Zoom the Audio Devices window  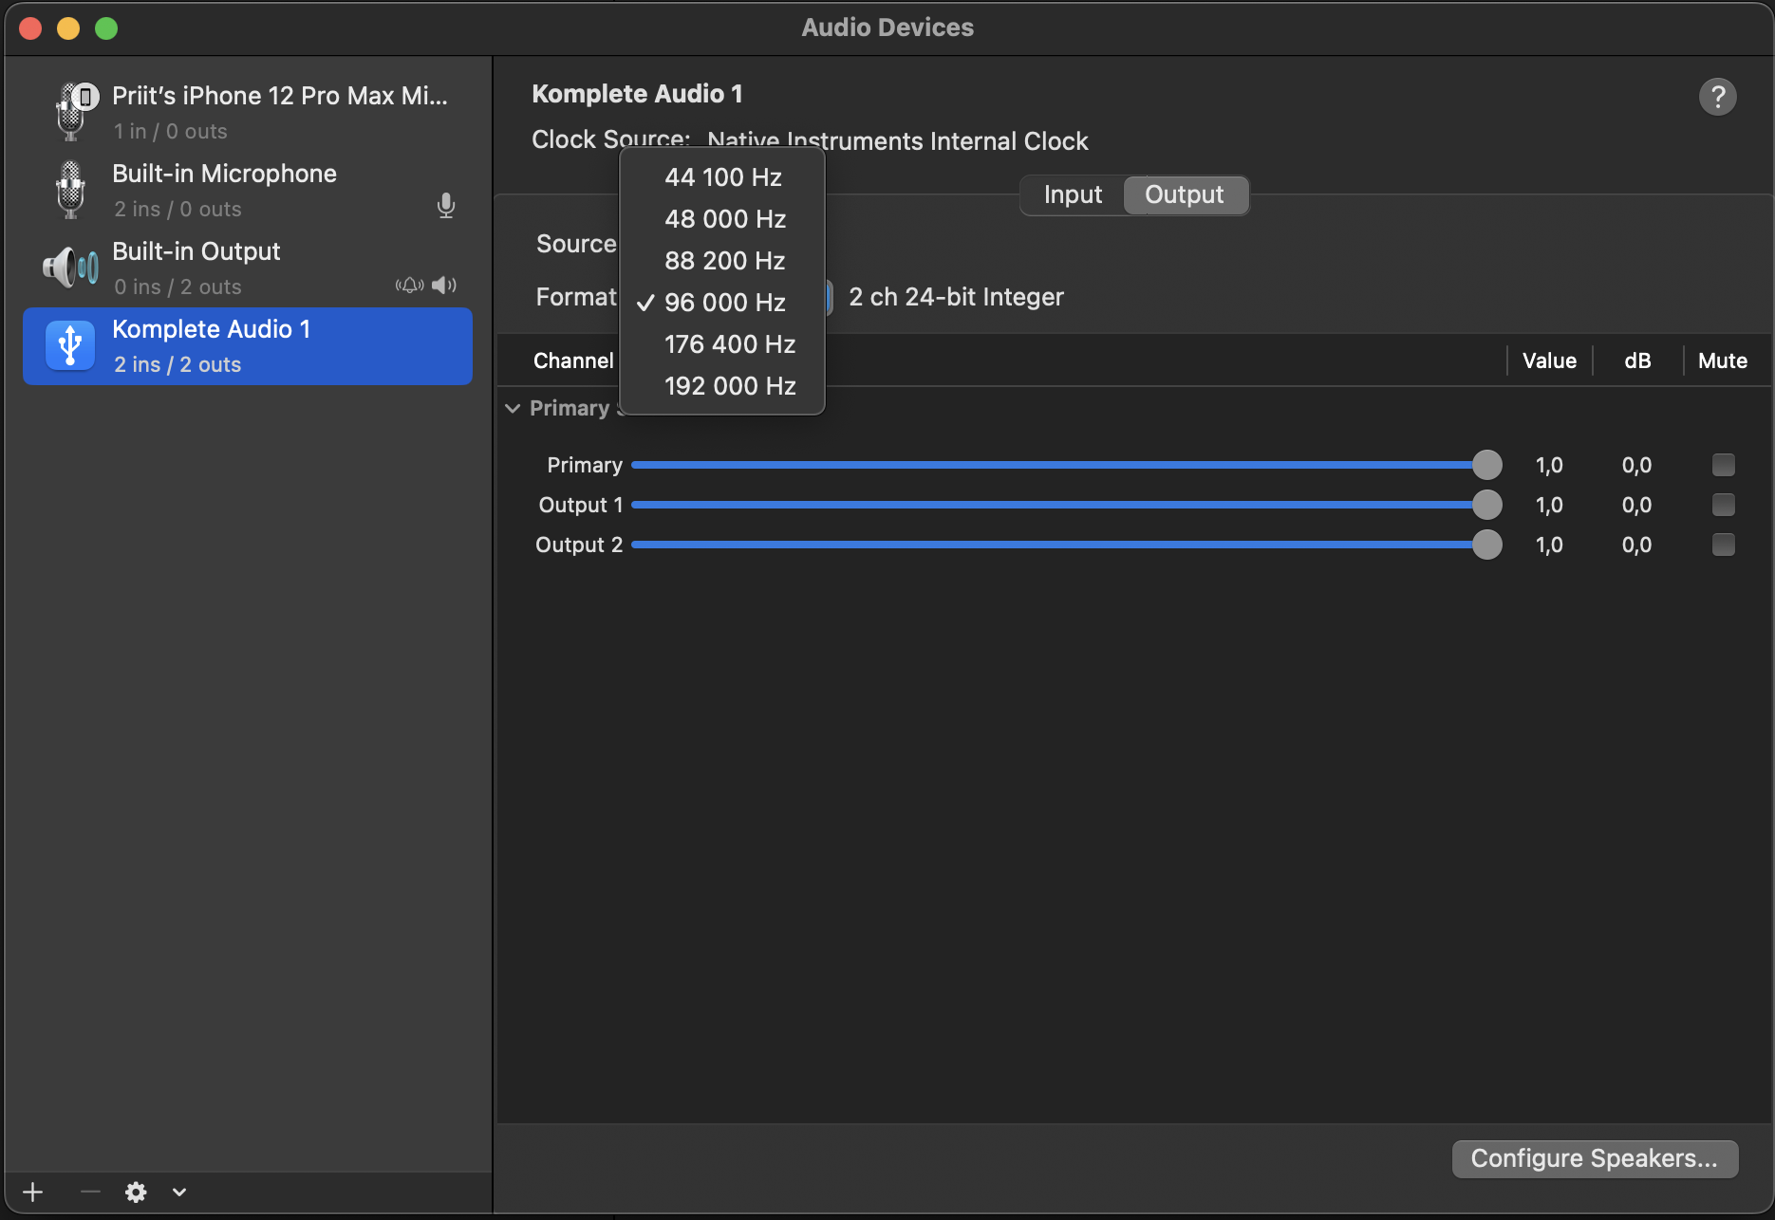[106, 28]
